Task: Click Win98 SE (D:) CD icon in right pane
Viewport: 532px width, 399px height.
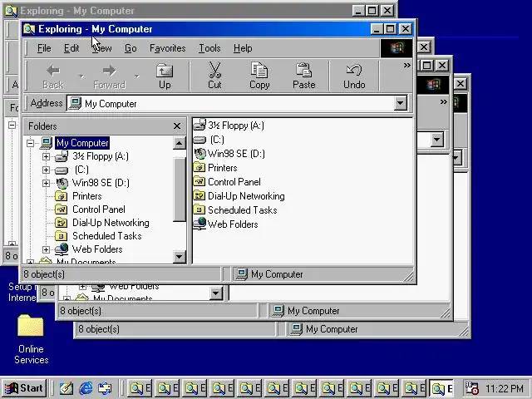Action: [199, 154]
